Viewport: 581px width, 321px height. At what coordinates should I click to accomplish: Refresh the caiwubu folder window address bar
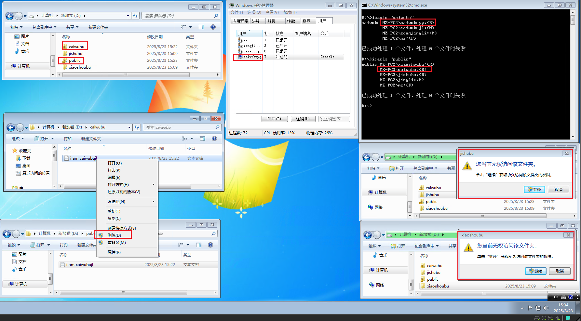click(137, 127)
